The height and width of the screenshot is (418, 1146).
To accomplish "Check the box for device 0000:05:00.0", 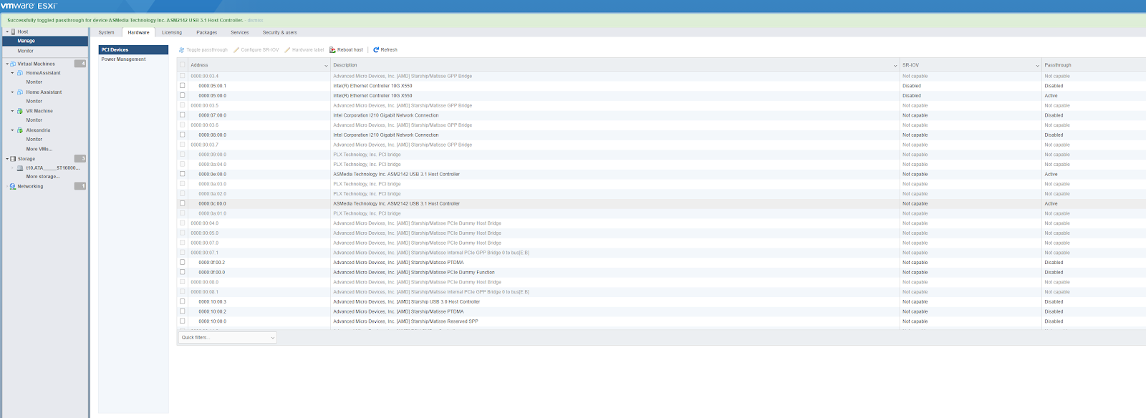I will [x=182, y=95].
